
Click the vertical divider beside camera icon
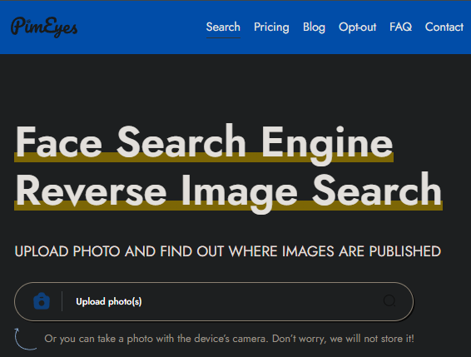click(x=62, y=301)
